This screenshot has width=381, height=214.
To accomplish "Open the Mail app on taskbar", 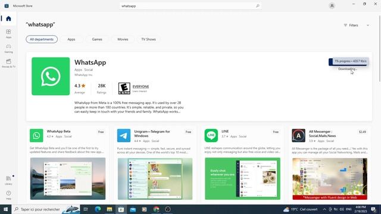I will point(133,209).
